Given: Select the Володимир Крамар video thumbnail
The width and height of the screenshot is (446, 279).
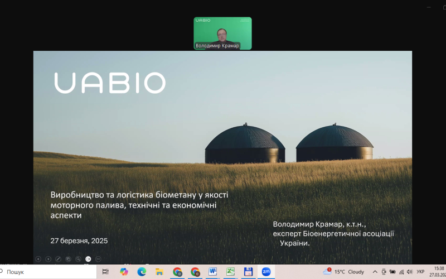Looking at the screenshot, I should (222, 33).
